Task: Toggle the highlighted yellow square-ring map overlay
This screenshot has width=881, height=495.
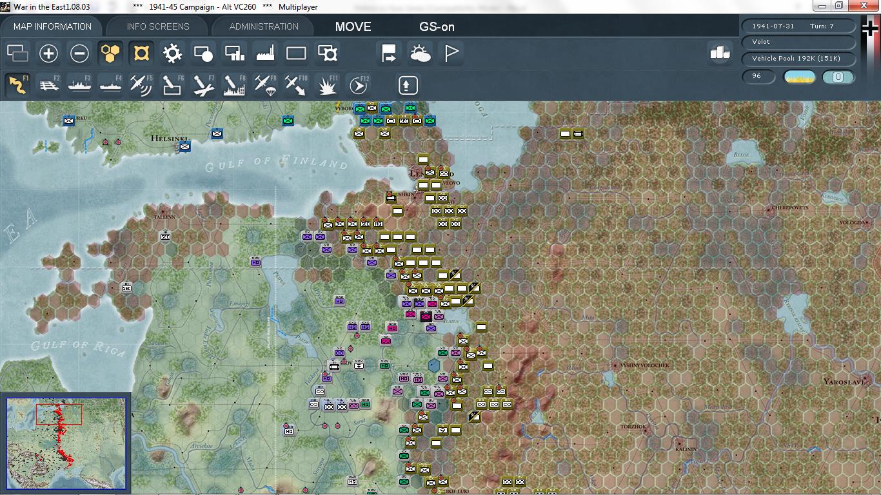Action: [x=141, y=53]
